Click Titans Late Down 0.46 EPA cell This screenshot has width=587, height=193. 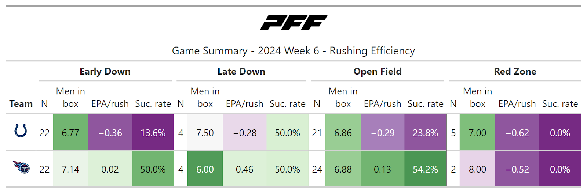(x=244, y=169)
